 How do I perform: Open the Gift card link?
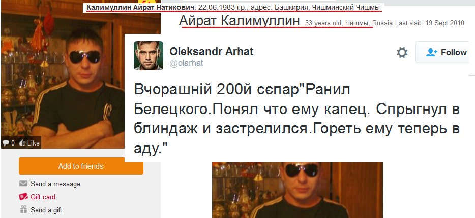tap(43, 197)
